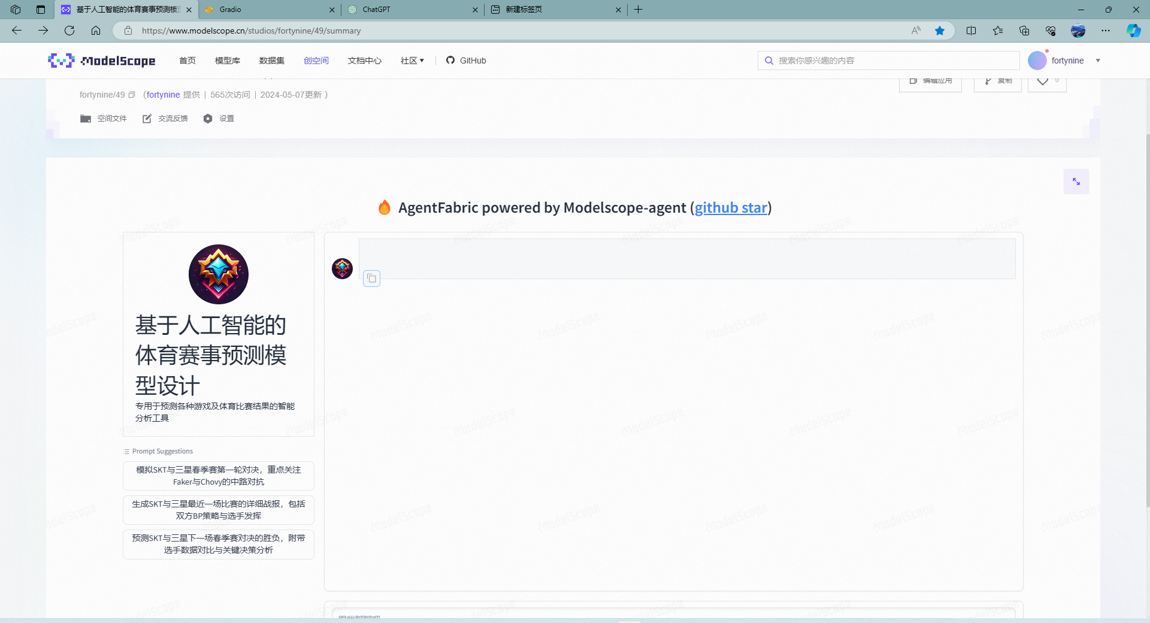1150x623 pixels.
Task: Open Edge split screen icon
Action: tap(971, 31)
